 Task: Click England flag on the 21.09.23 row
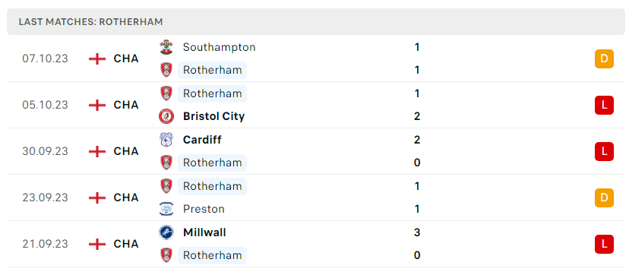pyautogui.click(x=97, y=244)
